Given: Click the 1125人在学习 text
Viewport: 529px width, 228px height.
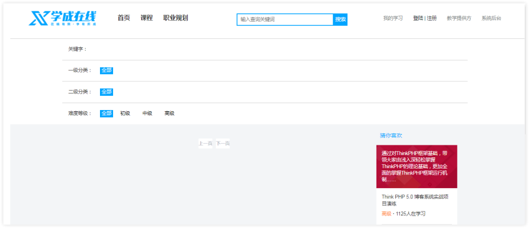Looking at the screenshot, I should pos(411,214).
